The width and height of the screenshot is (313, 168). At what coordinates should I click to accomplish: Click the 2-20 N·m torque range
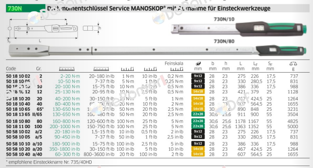pyautogui.click(x=70, y=76)
